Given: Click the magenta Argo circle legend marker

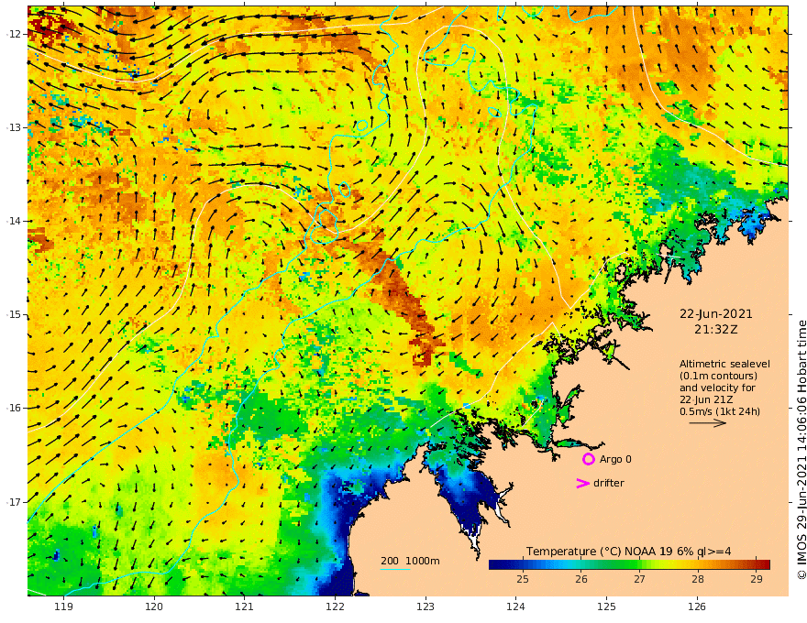Looking at the screenshot, I should 588,459.
